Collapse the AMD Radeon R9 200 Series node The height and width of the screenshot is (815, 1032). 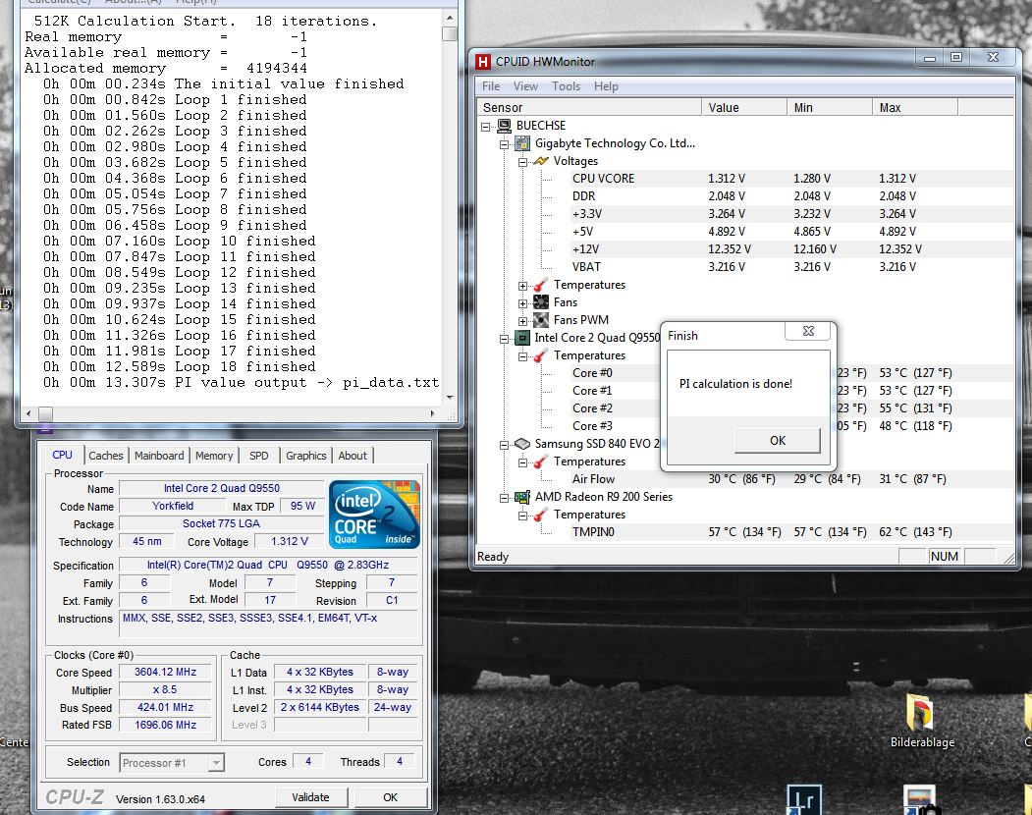(x=504, y=498)
